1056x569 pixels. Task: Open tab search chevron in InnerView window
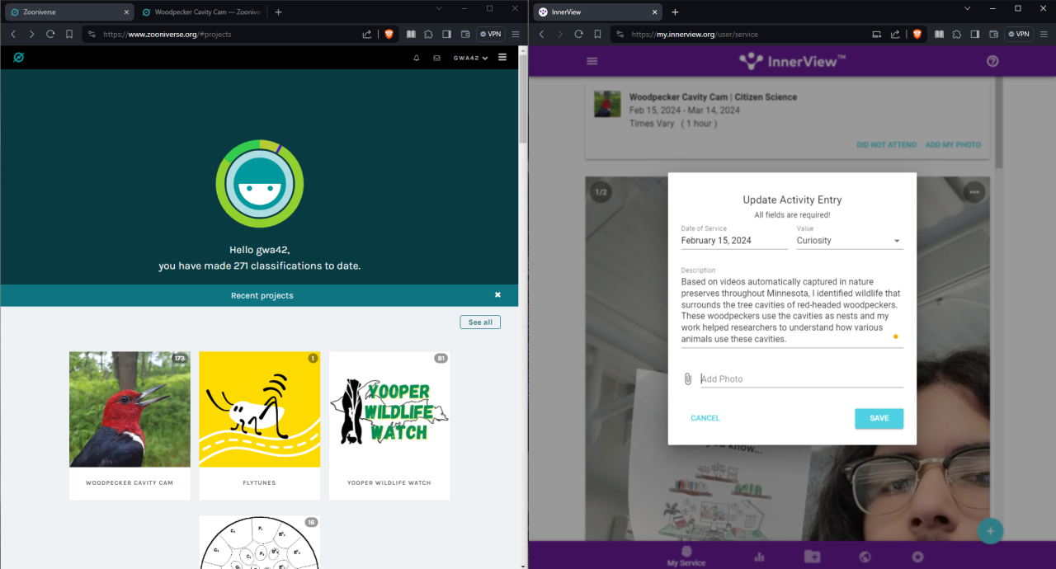[968, 8]
